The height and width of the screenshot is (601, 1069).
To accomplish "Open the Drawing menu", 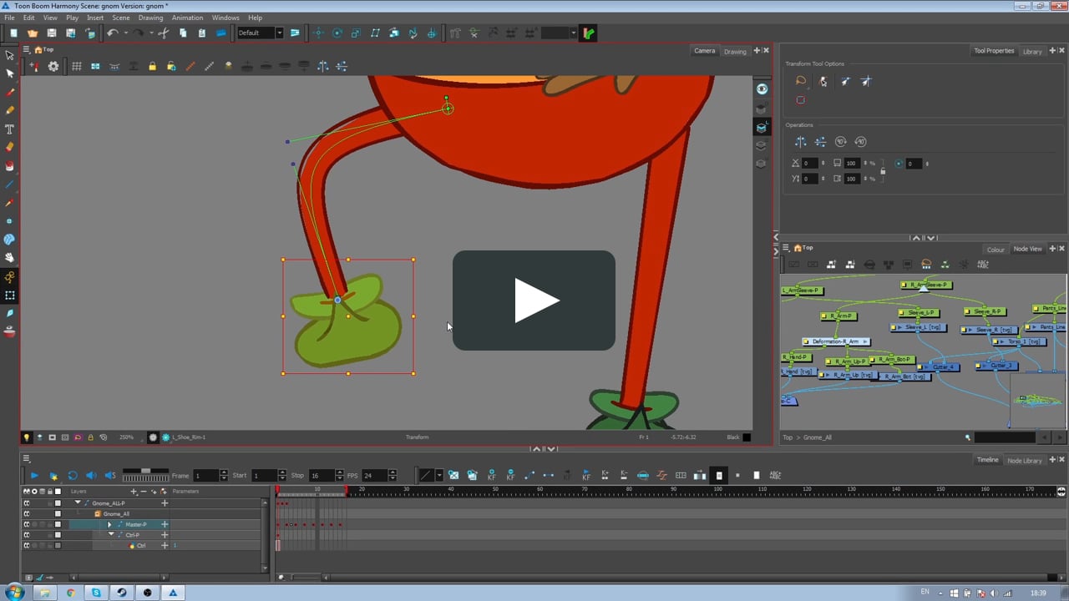I will (x=150, y=18).
